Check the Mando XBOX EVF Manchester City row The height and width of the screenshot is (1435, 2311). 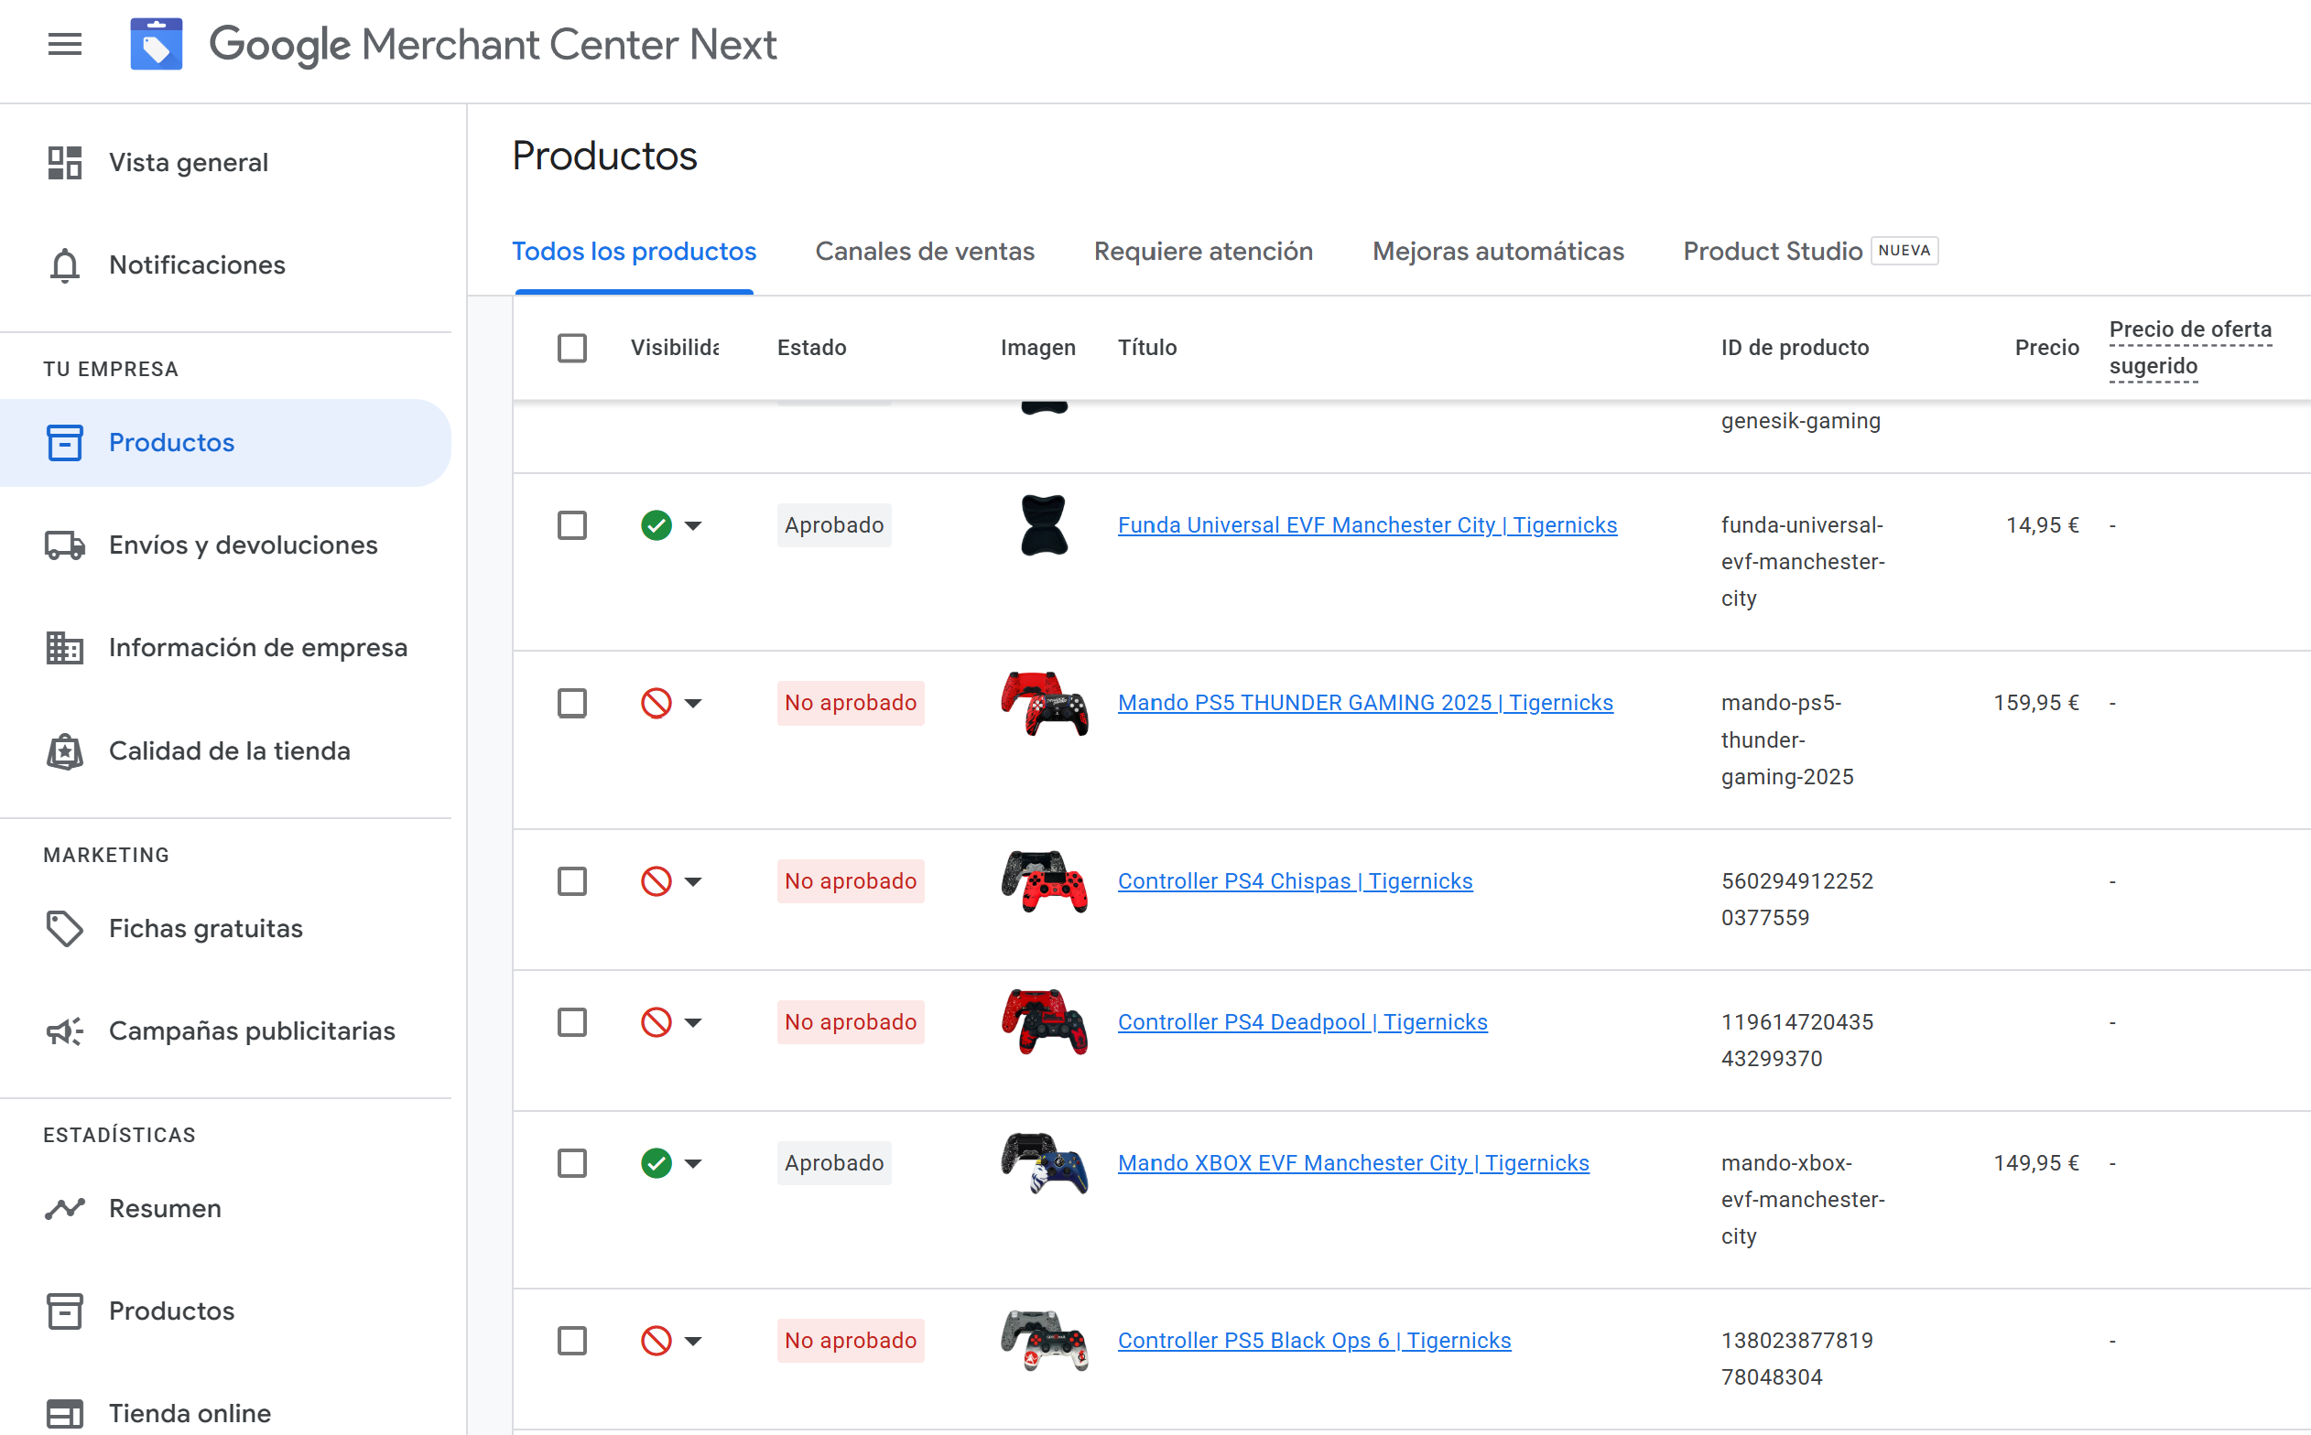pyautogui.click(x=571, y=1162)
